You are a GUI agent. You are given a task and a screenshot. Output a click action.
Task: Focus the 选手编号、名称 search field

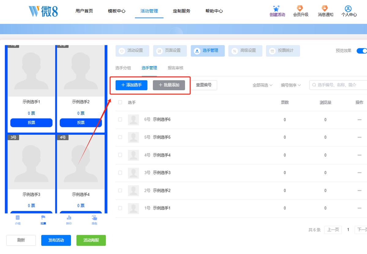(338, 85)
